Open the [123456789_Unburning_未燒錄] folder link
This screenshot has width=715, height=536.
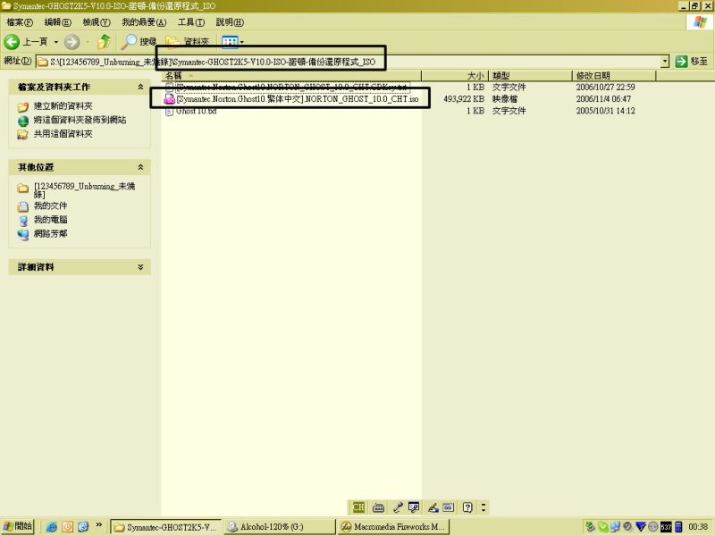[84, 190]
